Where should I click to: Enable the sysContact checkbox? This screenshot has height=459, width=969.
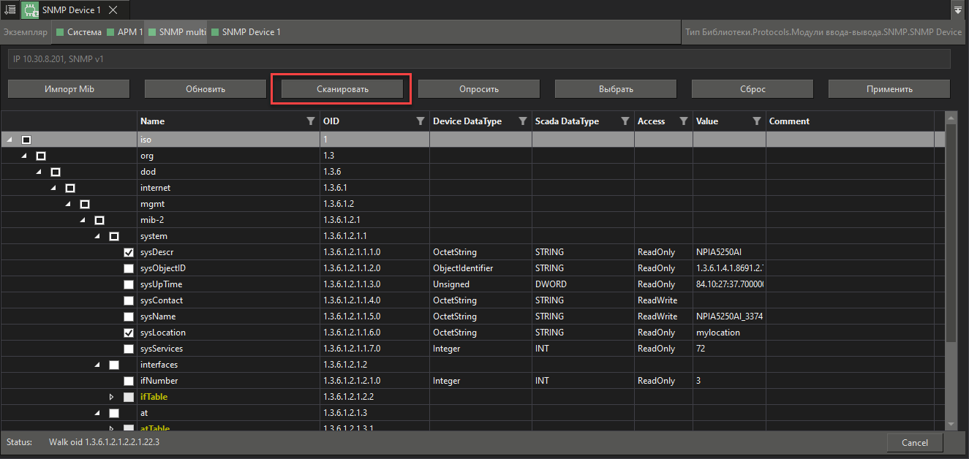pyautogui.click(x=129, y=300)
